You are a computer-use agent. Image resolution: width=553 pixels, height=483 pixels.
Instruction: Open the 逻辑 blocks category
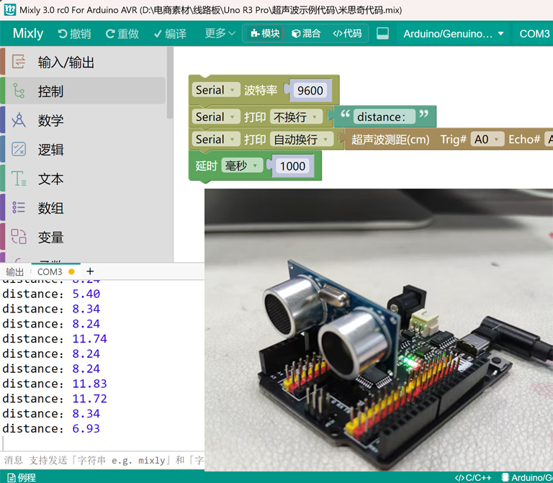(x=50, y=150)
